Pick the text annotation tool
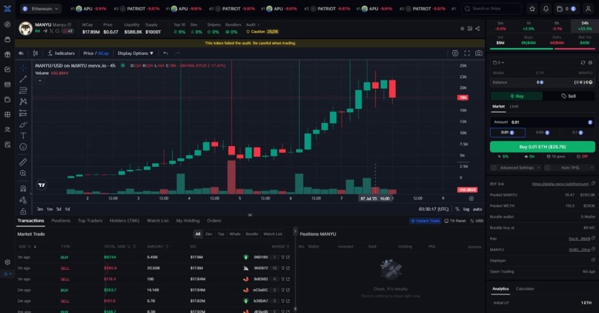The height and width of the screenshot is (313, 599). (x=23, y=135)
